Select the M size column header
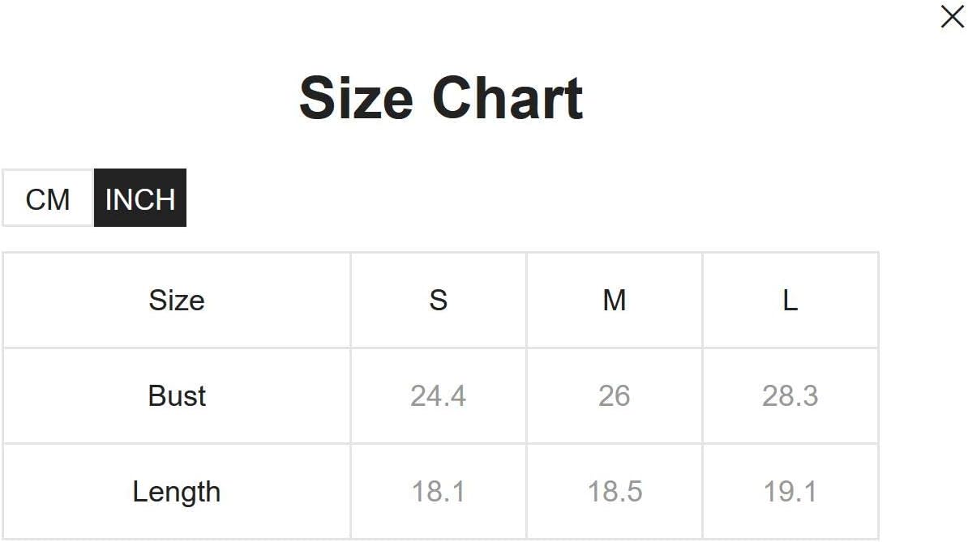The image size is (968, 542). point(614,301)
